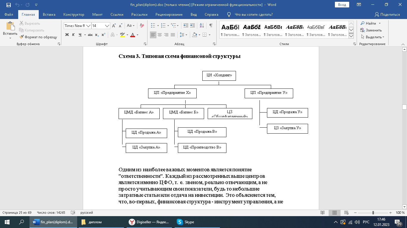Click the bulleted list icon
This screenshot has width=407, height=228.
(x=153, y=26)
